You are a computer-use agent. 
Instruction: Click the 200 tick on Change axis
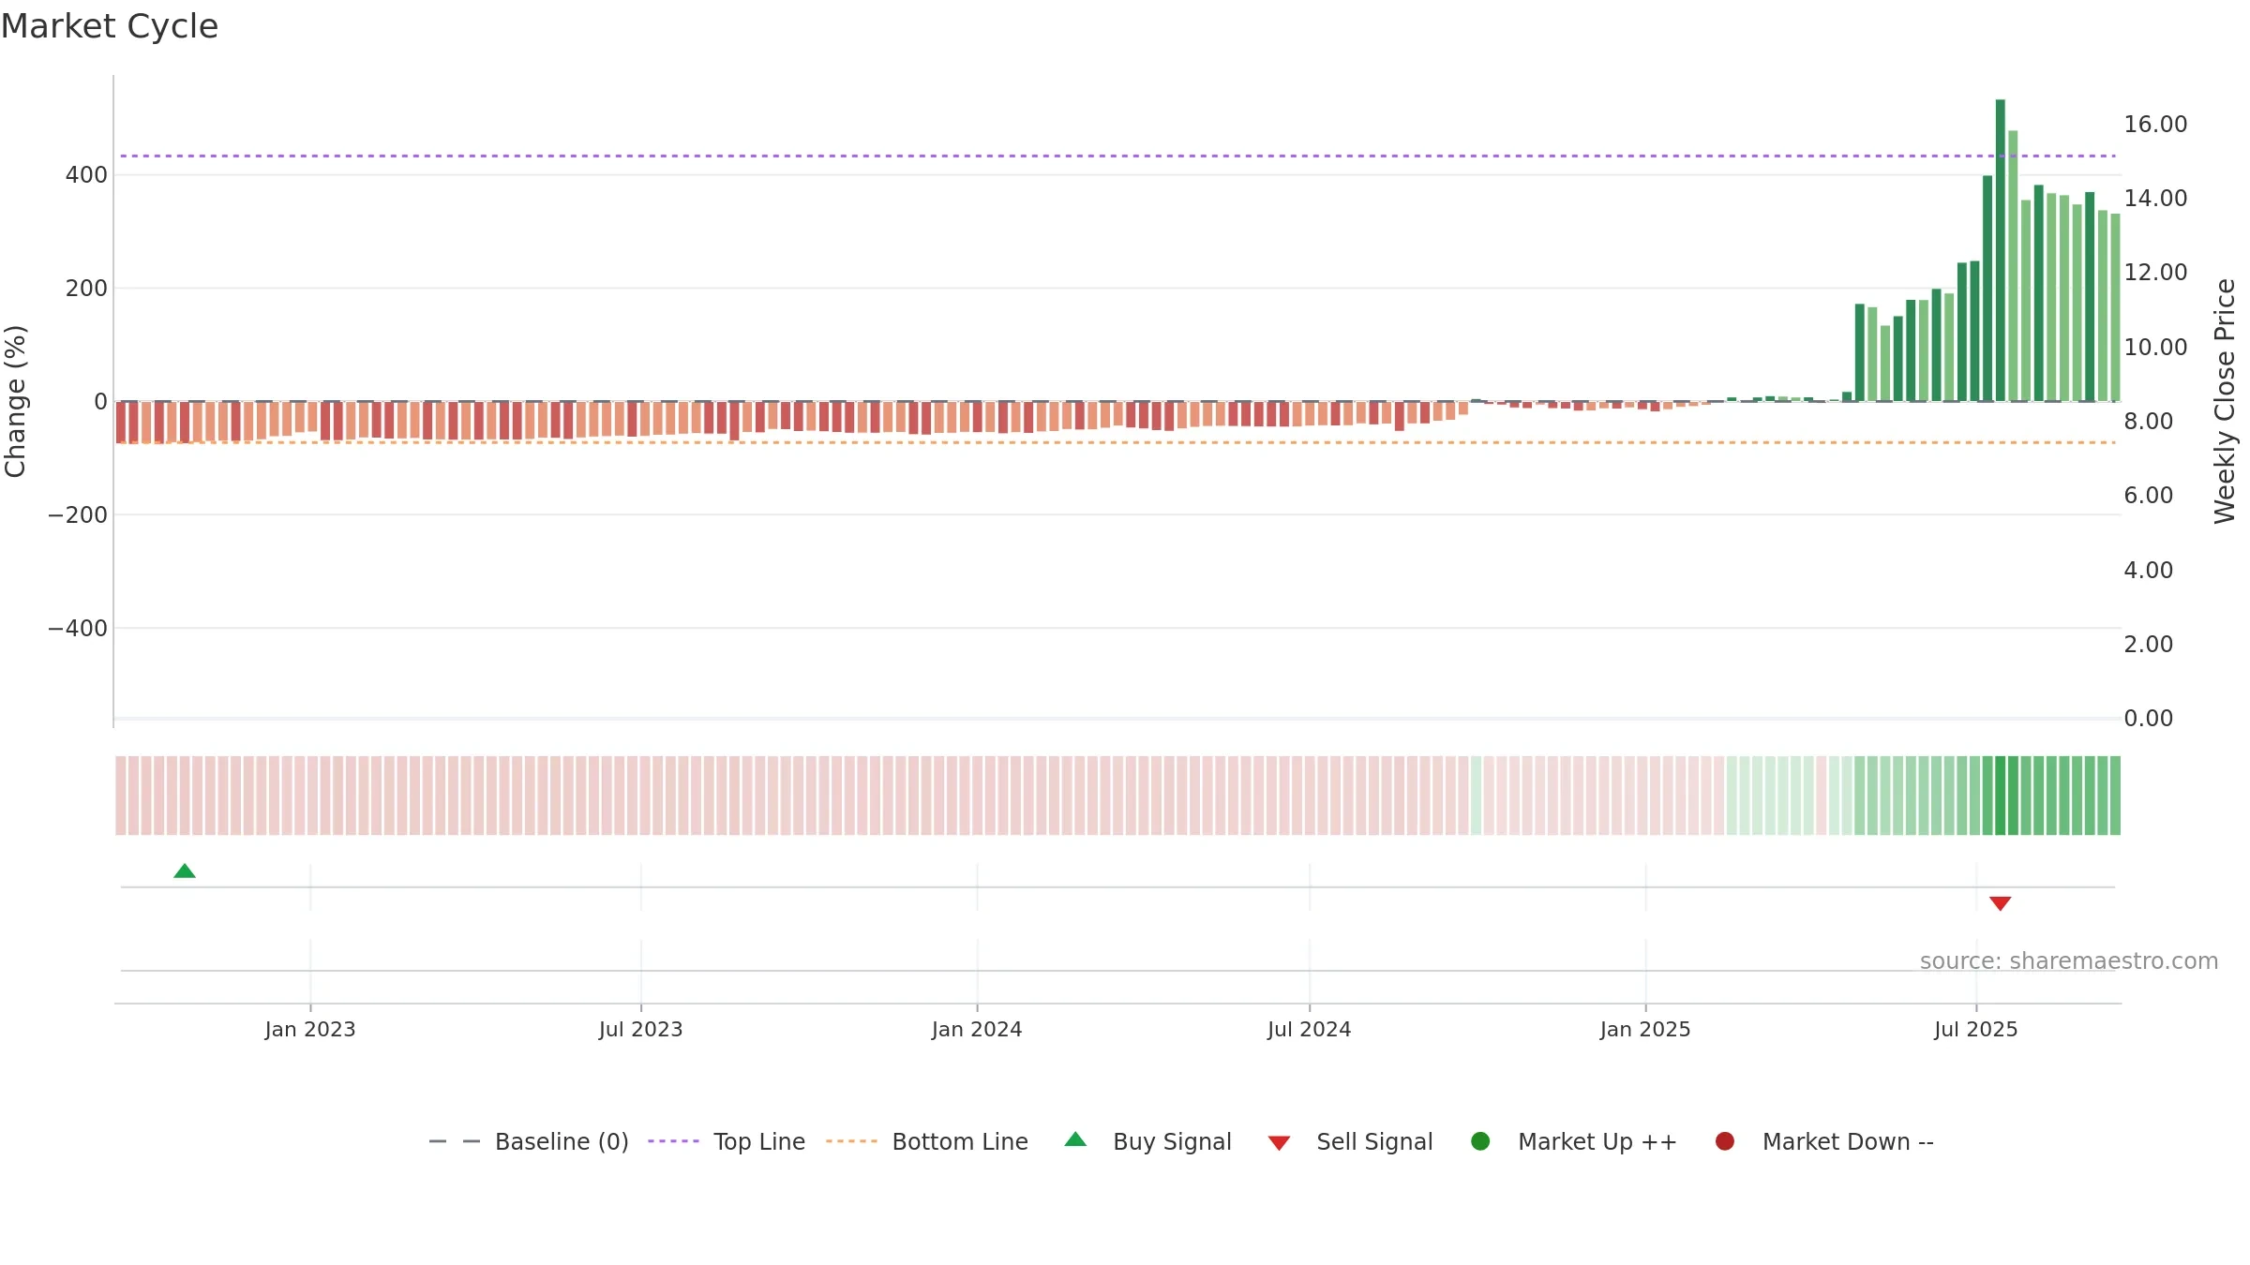[x=86, y=289]
